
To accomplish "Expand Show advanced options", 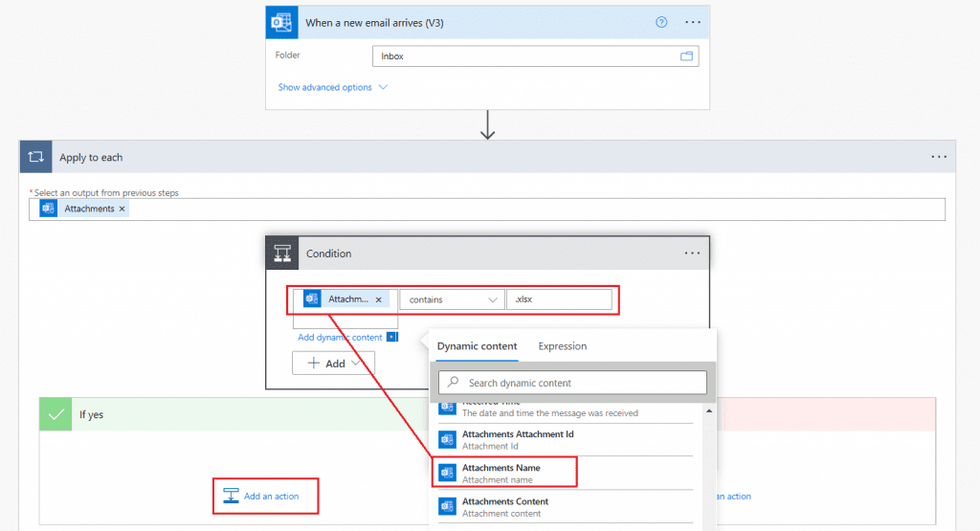I will point(332,87).
